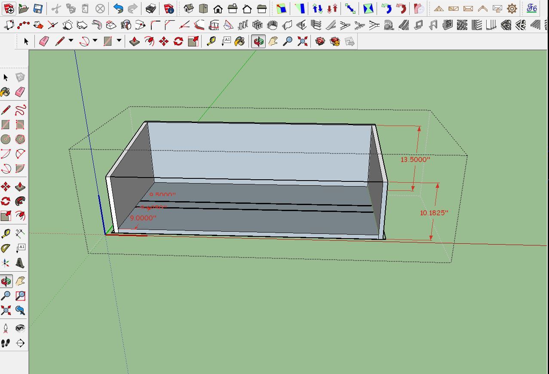Click the 13.5000" dimension label
The image size is (549, 374).
tap(415, 159)
